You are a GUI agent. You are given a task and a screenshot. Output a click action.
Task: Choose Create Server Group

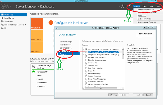click(145, 19)
